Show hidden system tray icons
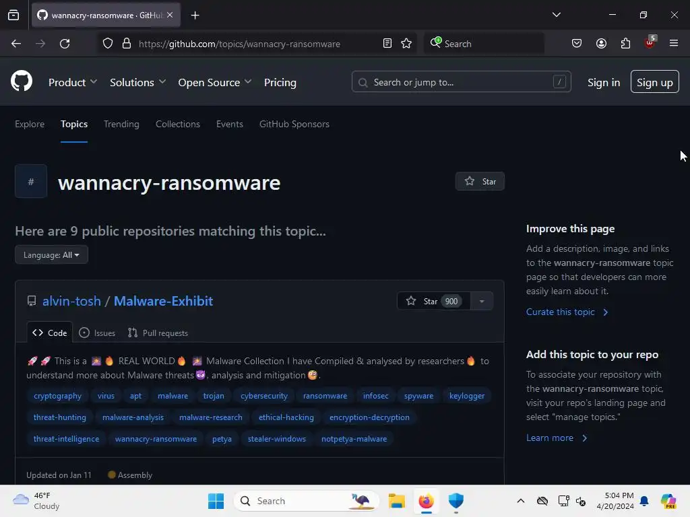The width and height of the screenshot is (690, 517). [x=521, y=501]
